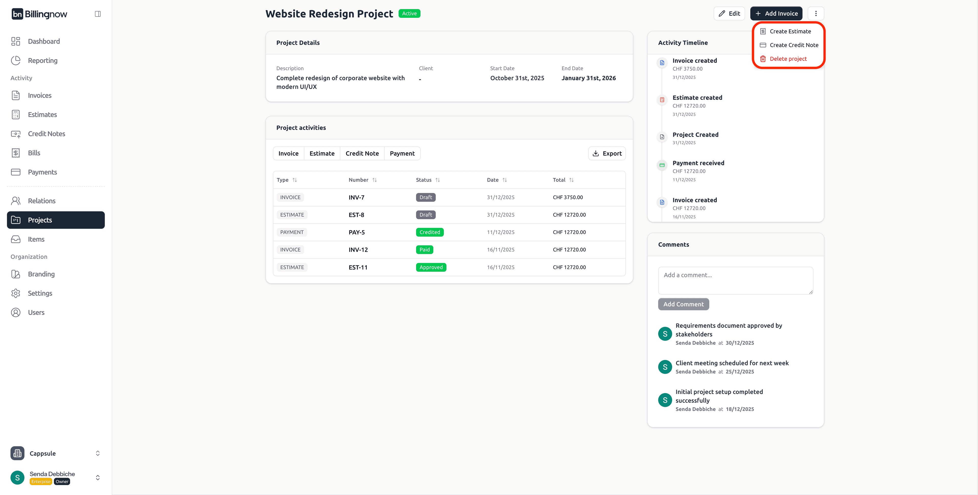Sort activities by Total column
This screenshot has height=495, width=978.
[571, 180]
